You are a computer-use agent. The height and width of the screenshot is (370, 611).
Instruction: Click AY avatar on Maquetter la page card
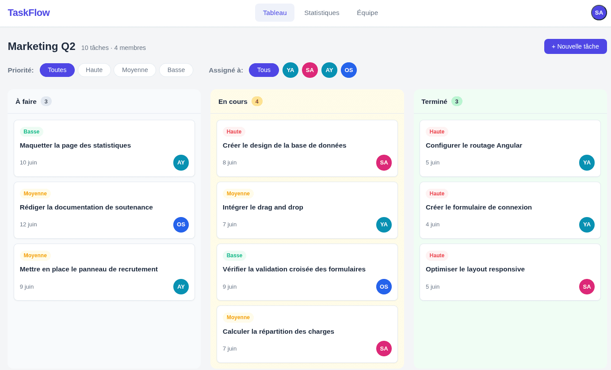point(181,163)
